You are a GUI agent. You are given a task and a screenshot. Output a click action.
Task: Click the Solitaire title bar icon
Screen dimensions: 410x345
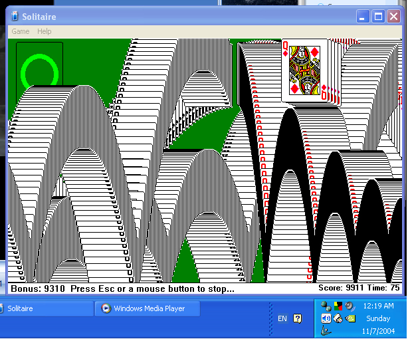click(x=15, y=17)
